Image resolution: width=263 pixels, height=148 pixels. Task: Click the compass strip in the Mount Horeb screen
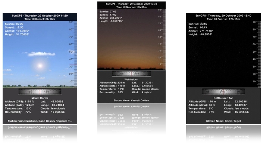click(40, 92)
